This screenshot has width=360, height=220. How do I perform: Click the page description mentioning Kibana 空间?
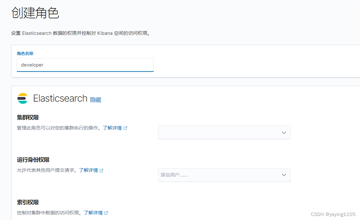(x=81, y=33)
